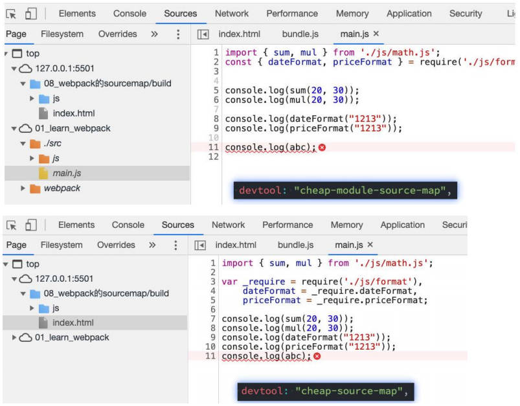Expand orange js folder under ./src
Viewport: 520px width, 406px height.
[x=32, y=159]
